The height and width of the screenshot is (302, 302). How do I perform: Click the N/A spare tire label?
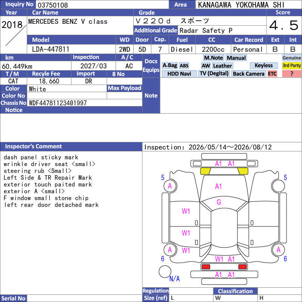[x=174, y=279]
